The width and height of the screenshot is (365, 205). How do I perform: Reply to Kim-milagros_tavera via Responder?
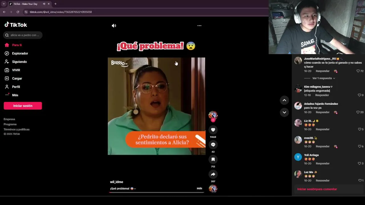[x=322, y=95]
